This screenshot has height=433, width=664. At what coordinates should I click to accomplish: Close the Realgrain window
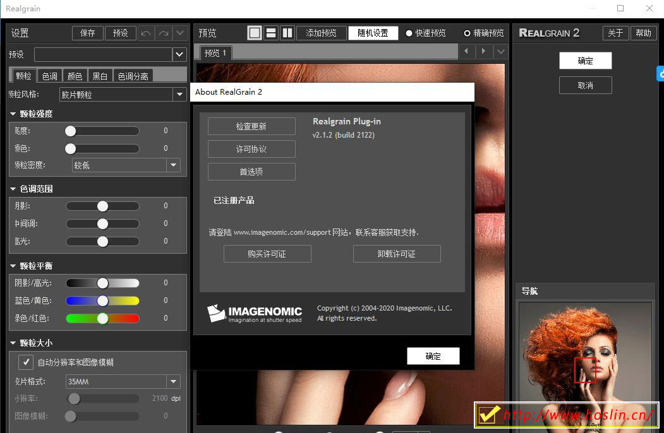(x=649, y=8)
